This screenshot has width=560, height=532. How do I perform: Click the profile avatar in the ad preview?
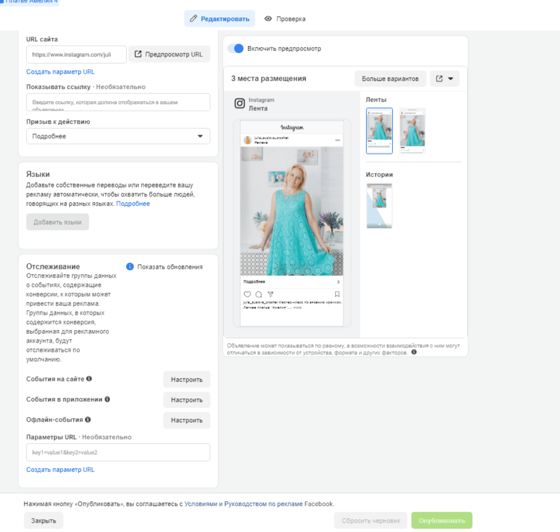247,140
